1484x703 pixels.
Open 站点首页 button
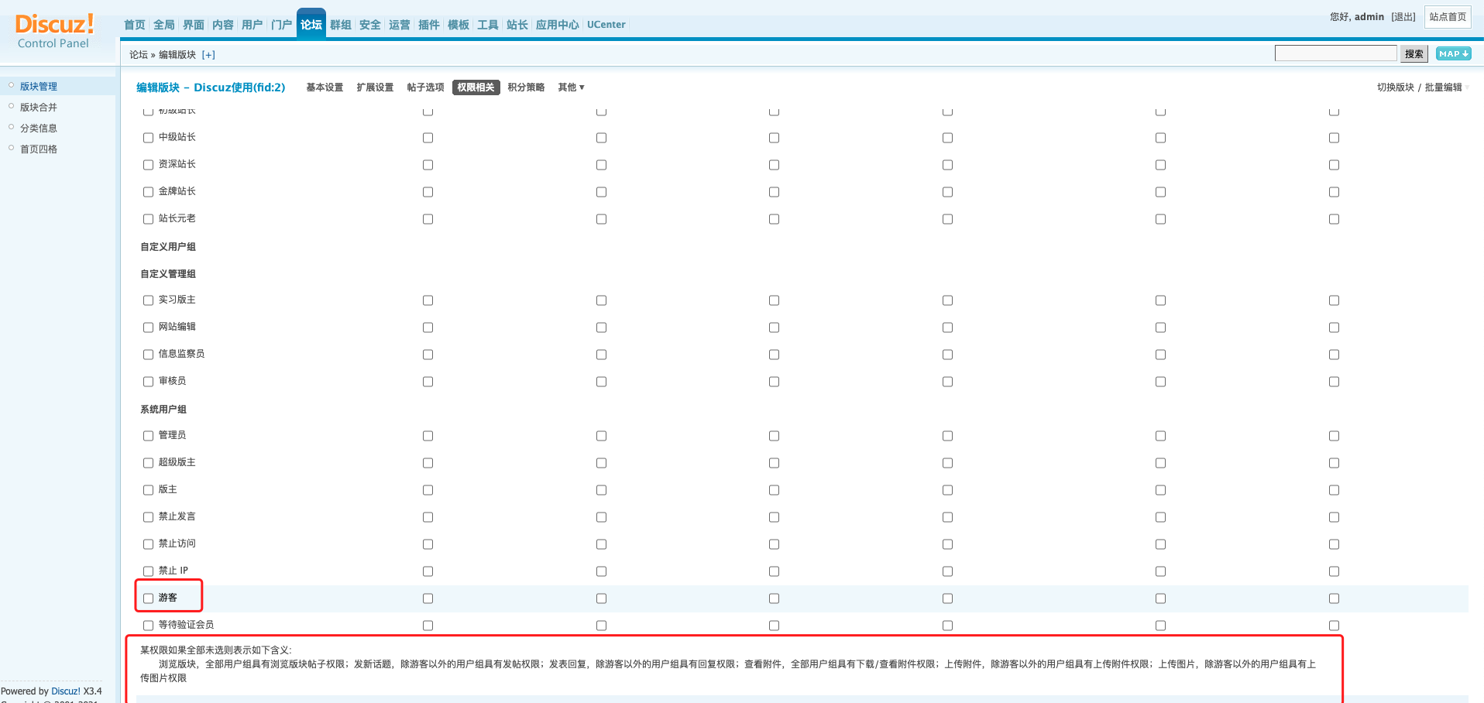pos(1447,17)
